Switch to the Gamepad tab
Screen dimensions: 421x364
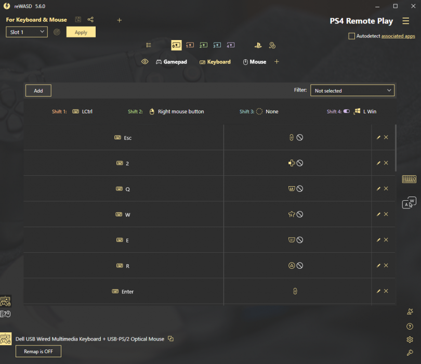point(172,62)
